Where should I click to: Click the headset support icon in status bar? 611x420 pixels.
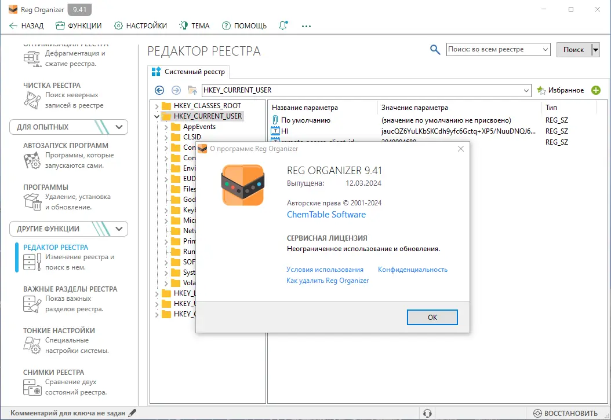pos(427,413)
